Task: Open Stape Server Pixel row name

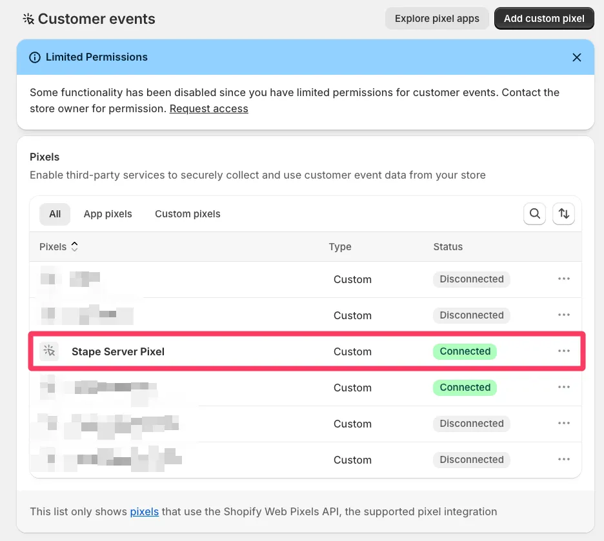Action: (118, 351)
